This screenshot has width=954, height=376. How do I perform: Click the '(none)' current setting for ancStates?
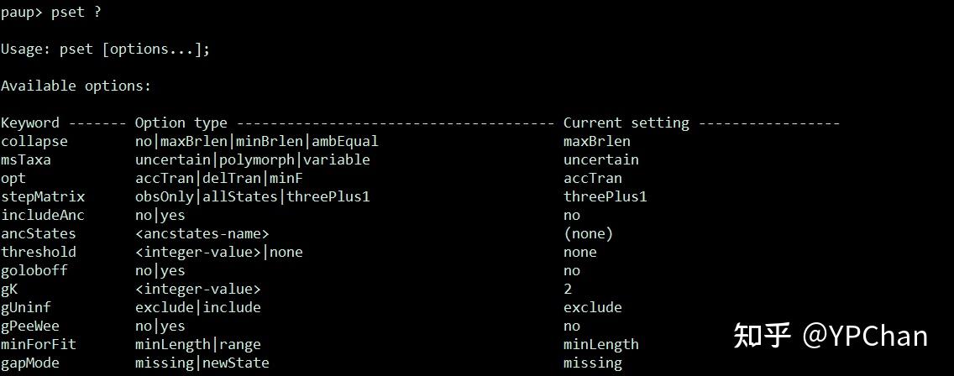tap(588, 233)
